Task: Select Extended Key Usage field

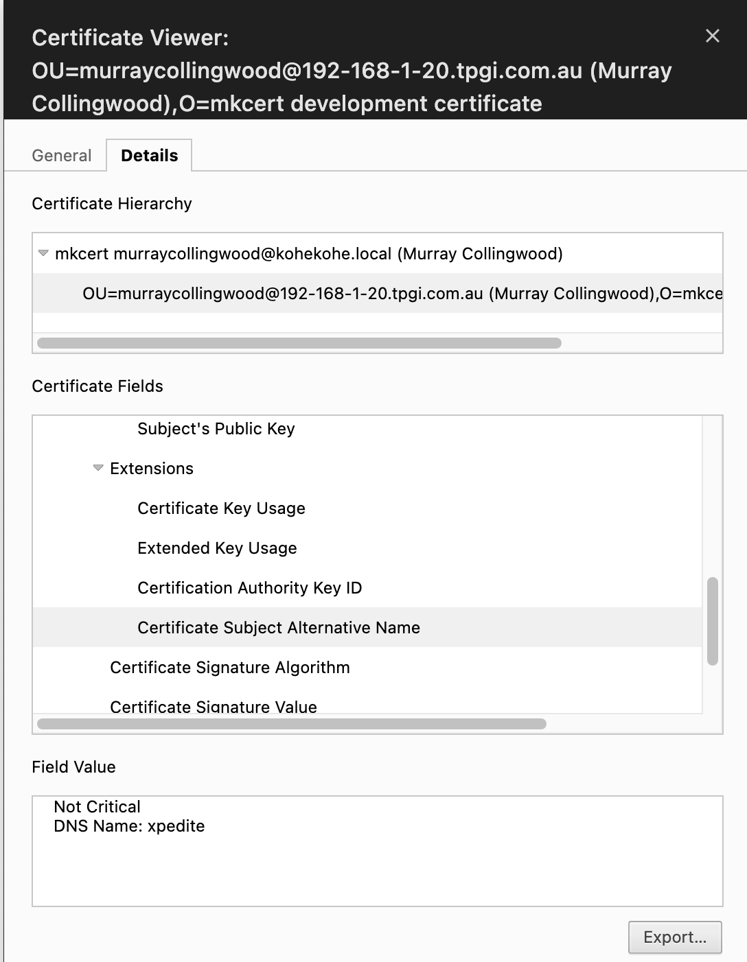Action: click(217, 548)
